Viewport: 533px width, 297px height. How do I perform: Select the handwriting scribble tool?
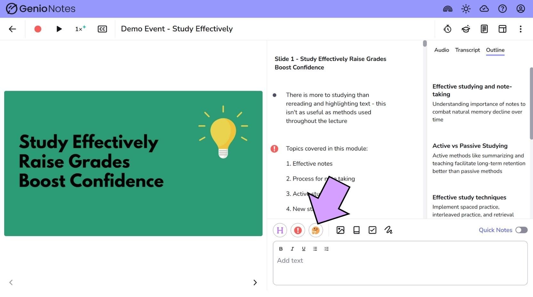(388, 230)
